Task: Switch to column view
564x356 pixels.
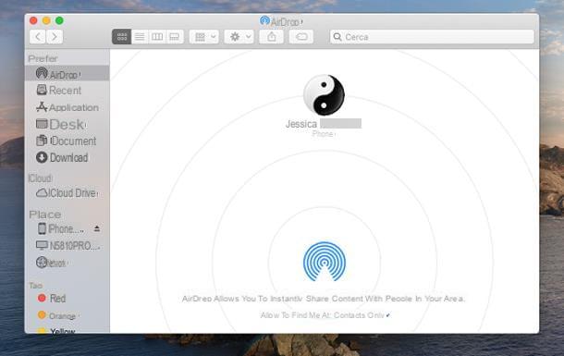Action: click(x=157, y=37)
